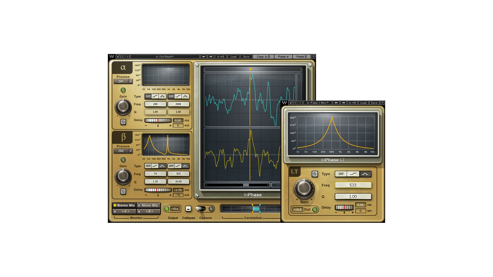Toggle Out LED in InPhase LT
The width and height of the screenshot is (493, 277).
[x=315, y=210]
